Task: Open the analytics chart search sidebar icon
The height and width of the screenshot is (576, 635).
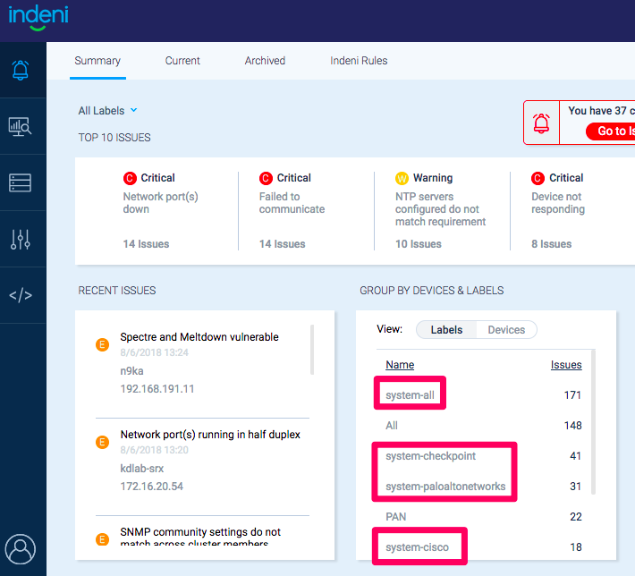Action: (21, 126)
